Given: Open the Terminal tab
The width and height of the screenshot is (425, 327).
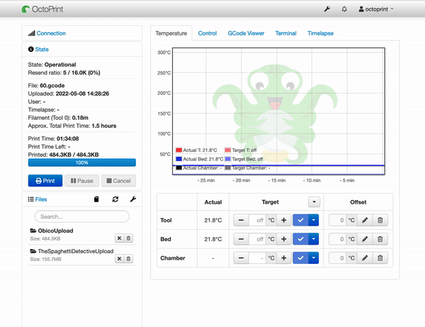Looking at the screenshot, I should coord(285,33).
